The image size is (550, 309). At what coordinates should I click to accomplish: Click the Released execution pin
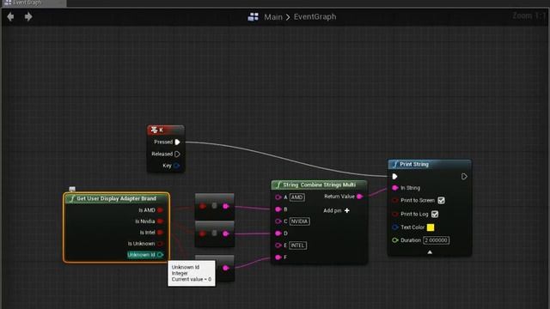tap(177, 154)
